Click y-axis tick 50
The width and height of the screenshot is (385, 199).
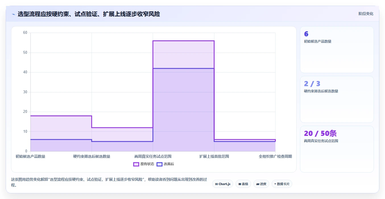pyautogui.click(x=25, y=53)
